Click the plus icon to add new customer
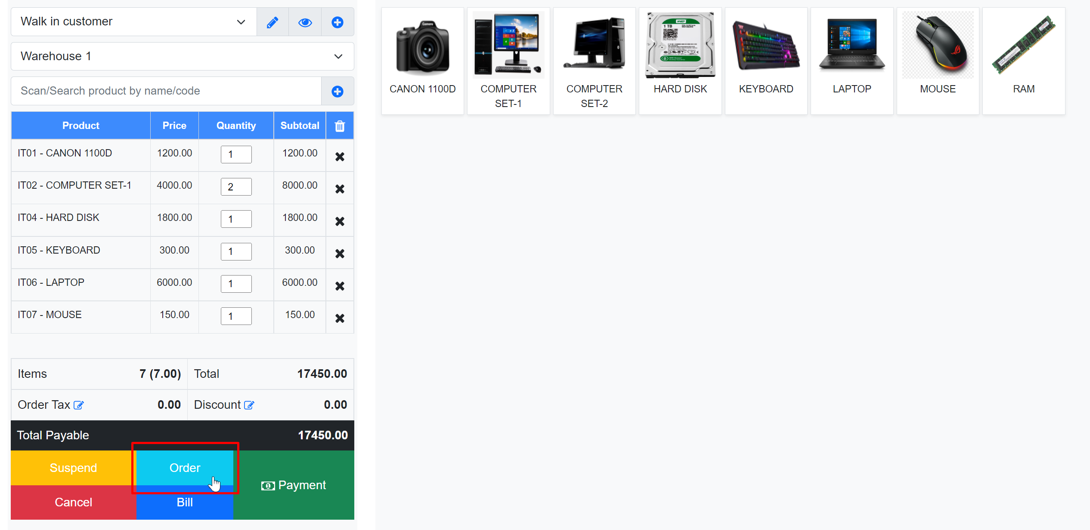Screen dimensions: 1090x530 (x=338, y=21)
